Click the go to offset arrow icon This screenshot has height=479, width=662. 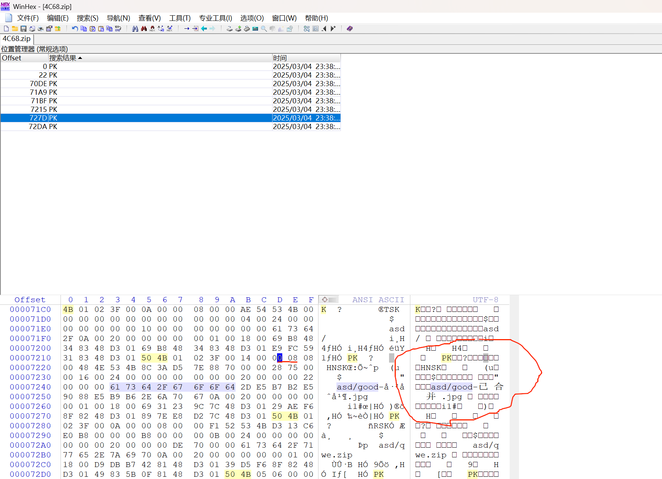click(187, 29)
